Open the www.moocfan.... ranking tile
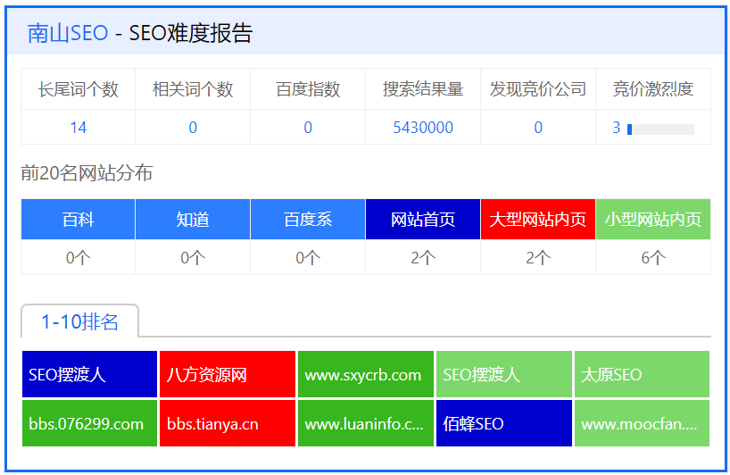 pos(642,423)
